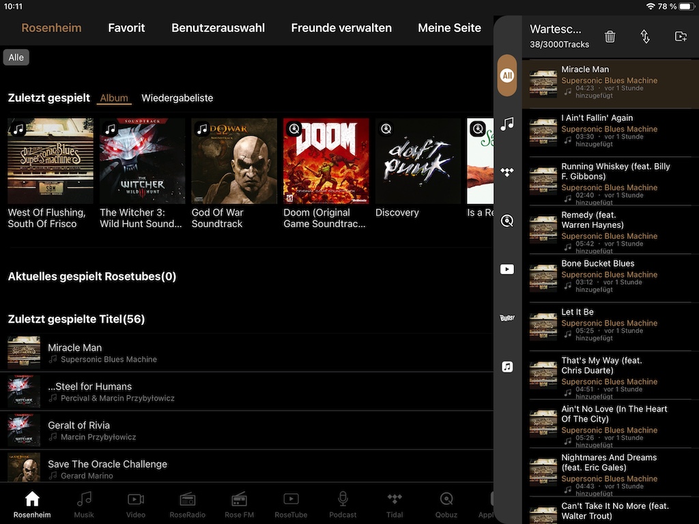
Task: Tap Zuletzt gespielte Titel(56) heading
Action: [76, 319]
